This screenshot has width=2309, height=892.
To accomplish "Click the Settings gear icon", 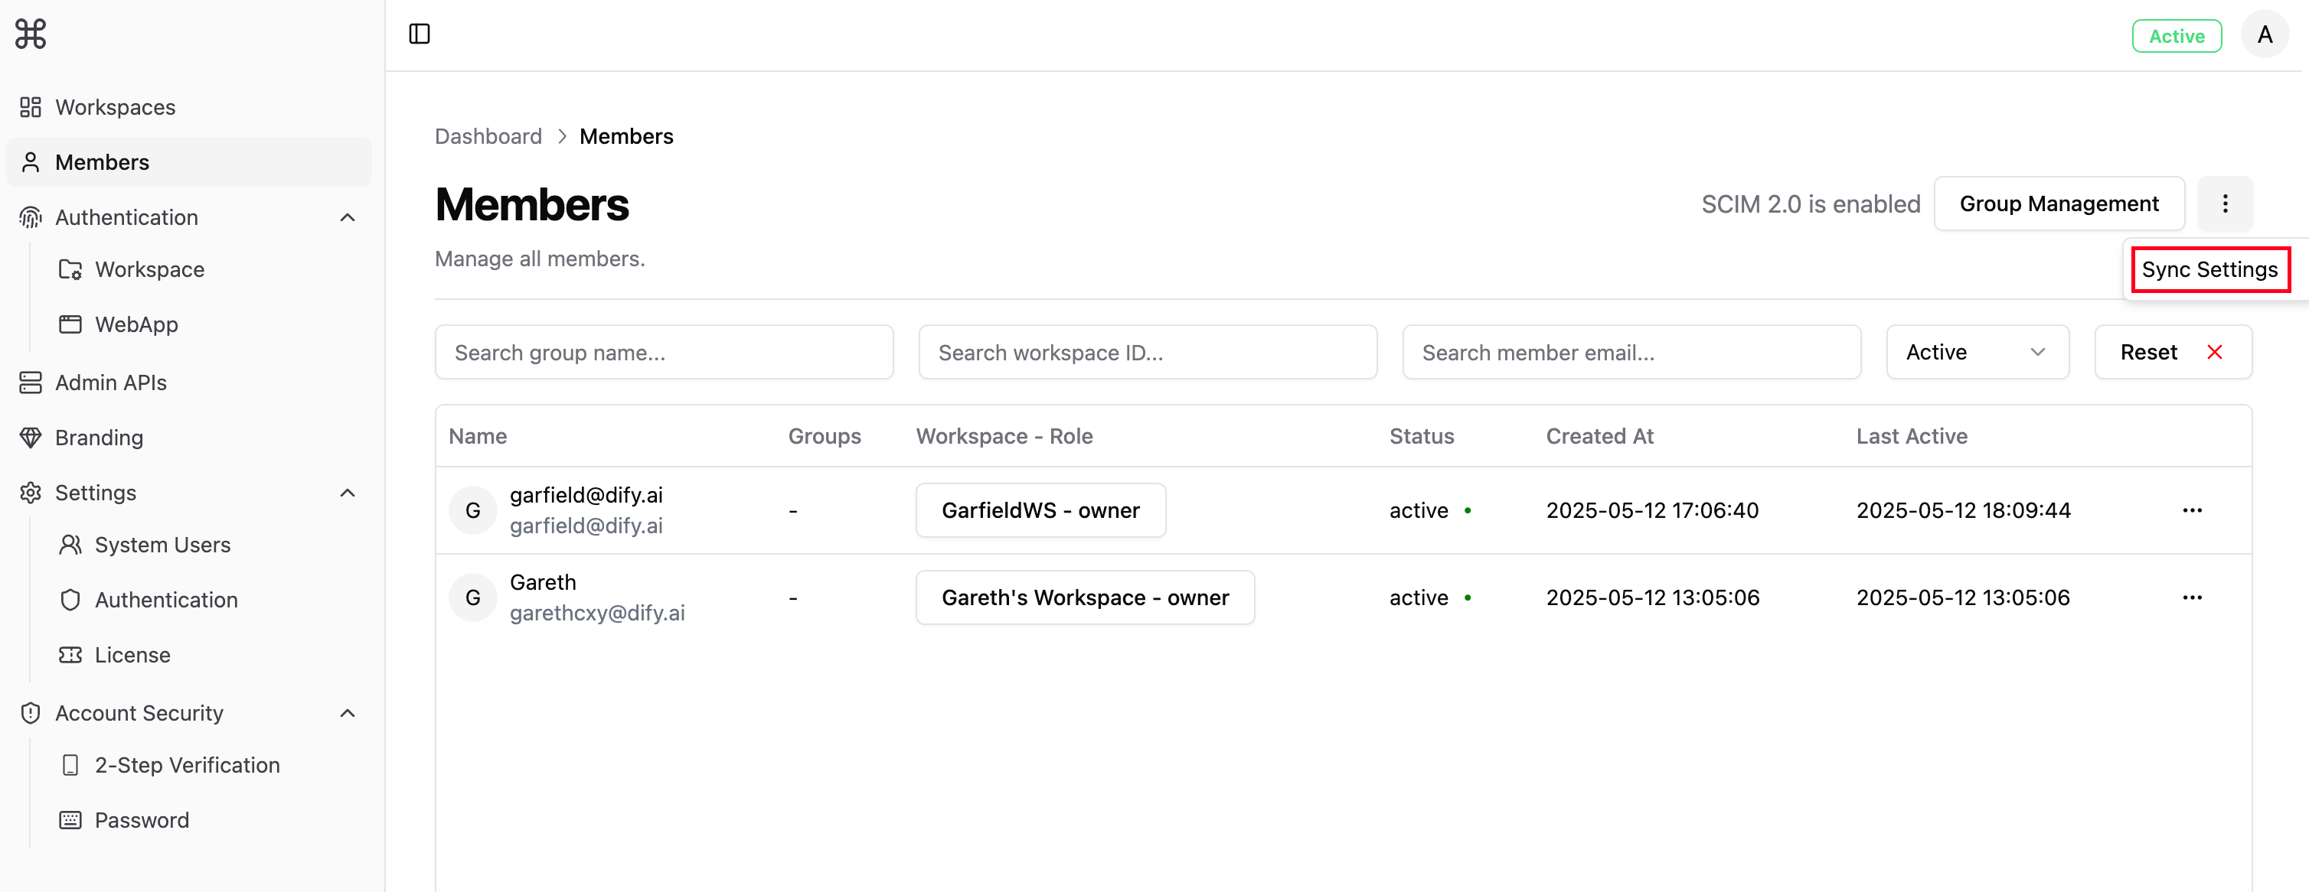I will [x=31, y=493].
